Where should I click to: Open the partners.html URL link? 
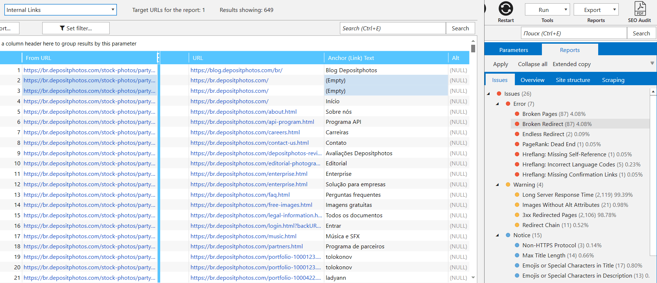(x=246, y=246)
